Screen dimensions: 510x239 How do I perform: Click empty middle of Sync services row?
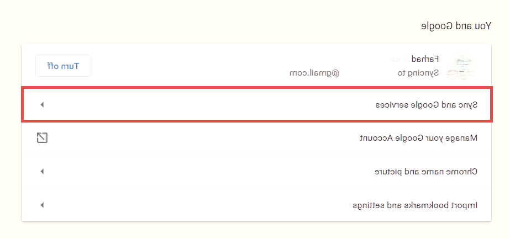(x=210, y=104)
